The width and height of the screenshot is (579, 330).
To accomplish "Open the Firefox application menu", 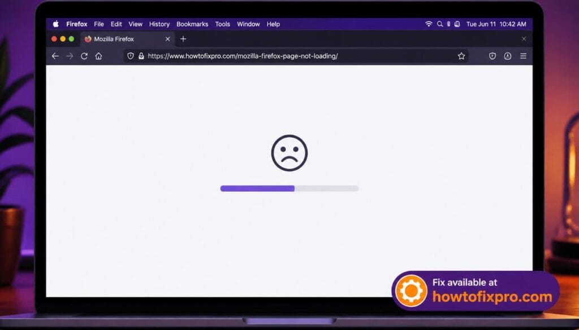I will pyautogui.click(x=77, y=24).
